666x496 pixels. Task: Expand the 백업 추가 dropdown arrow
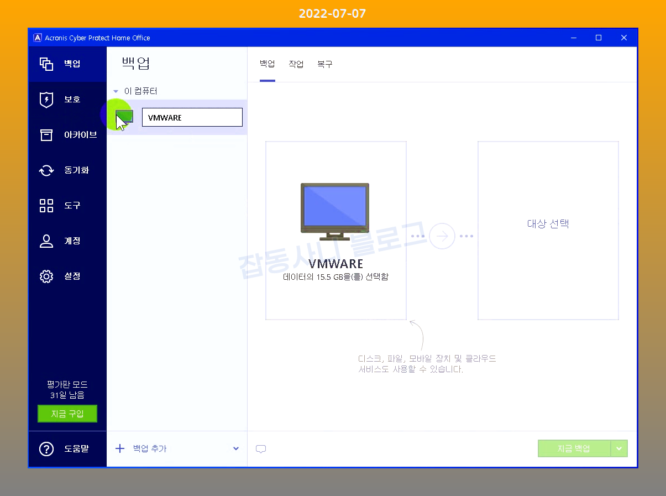[x=236, y=448]
